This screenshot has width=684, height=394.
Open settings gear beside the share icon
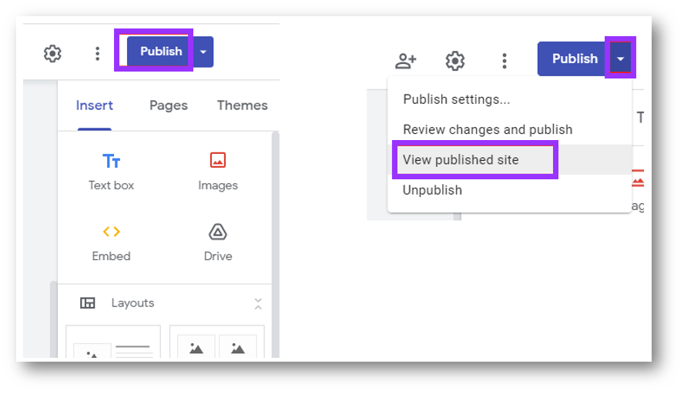click(455, 60)
